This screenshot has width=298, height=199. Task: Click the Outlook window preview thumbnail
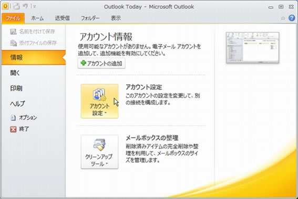click(253, 48)
